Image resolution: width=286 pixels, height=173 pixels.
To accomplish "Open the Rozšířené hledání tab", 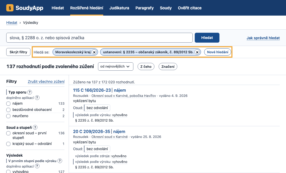I will point(87,8).
